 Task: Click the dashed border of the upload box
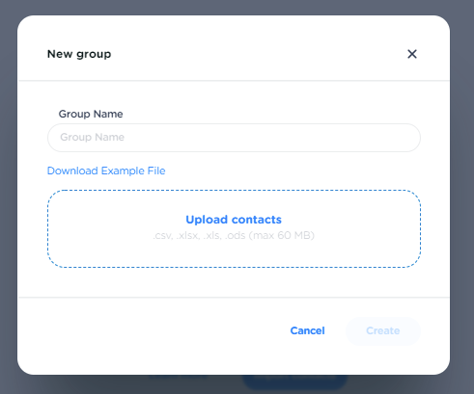234,190
